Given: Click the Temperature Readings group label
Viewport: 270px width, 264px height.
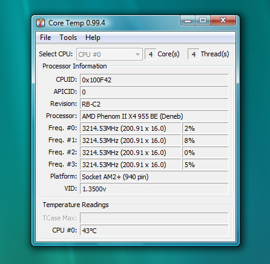Looking at the screenshot, I should [x=76, y=205].
